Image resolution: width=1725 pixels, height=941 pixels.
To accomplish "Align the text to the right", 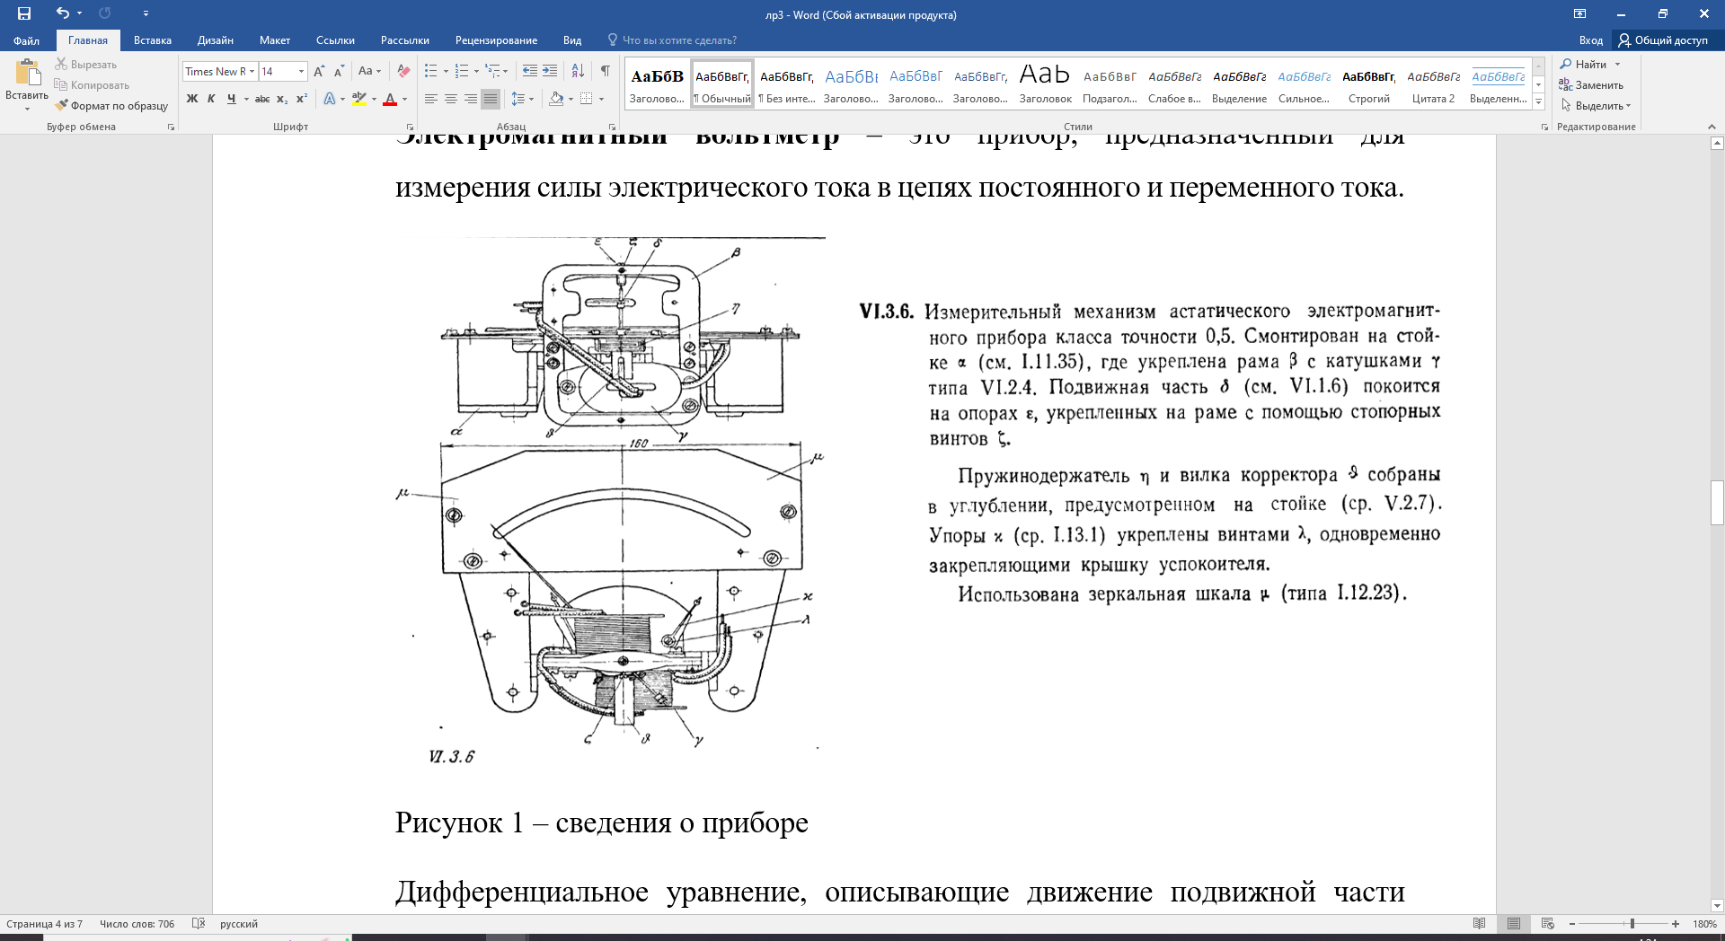I will pyautogui.click(x=471, y=99).
